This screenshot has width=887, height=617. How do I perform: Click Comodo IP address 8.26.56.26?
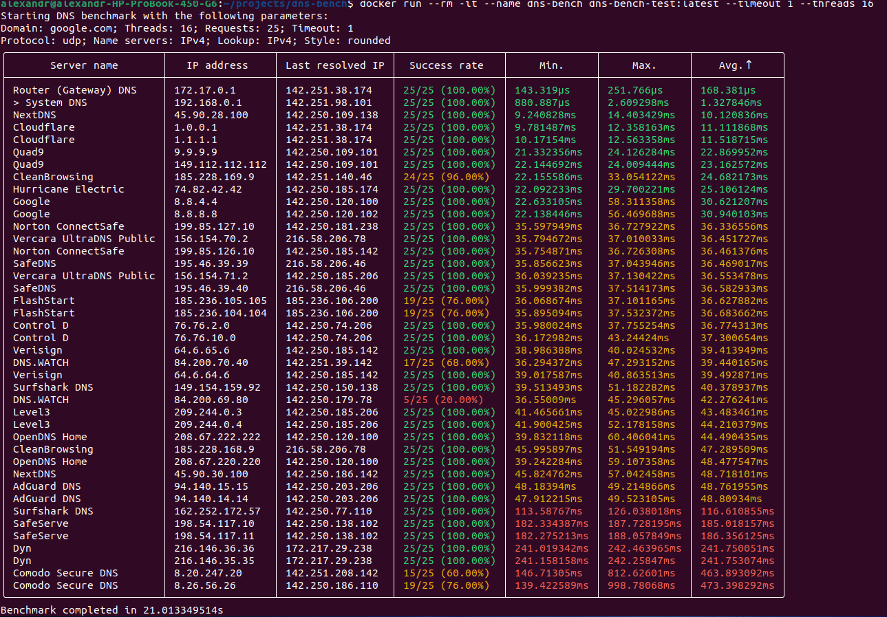pyautogui.click(x=205, y=585)
